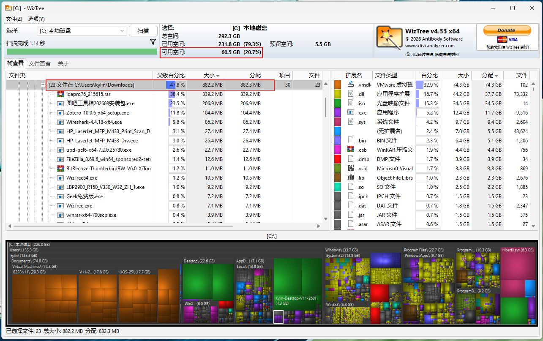Click the Donate button
This screenshot has width=543, height=341.
point(506,30)
